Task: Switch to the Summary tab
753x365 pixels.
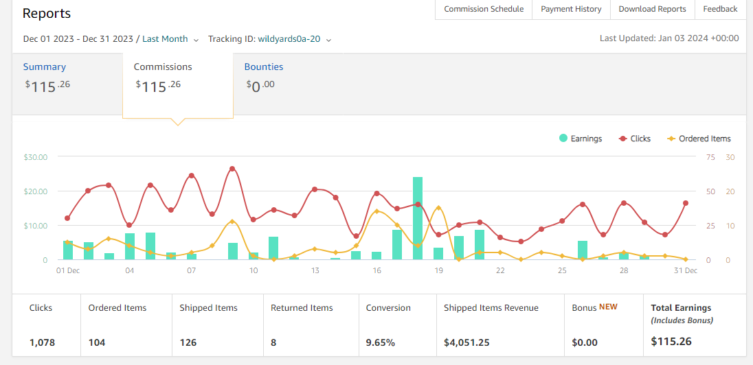Action: point(67,84)
